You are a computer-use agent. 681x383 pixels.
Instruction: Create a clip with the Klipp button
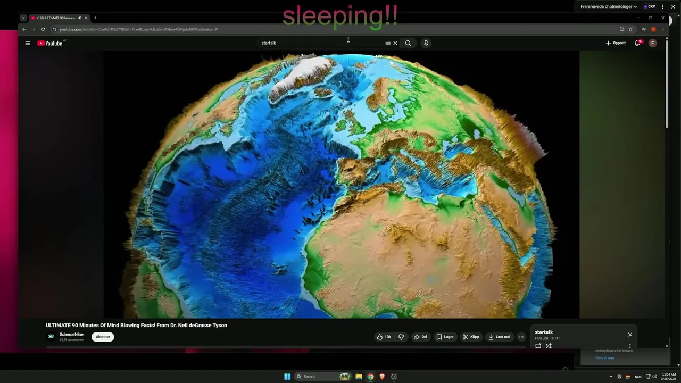471,337
